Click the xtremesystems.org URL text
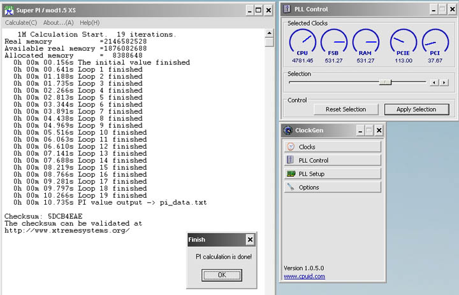This screenshot has height=295, width=459. tap(67, 230)
